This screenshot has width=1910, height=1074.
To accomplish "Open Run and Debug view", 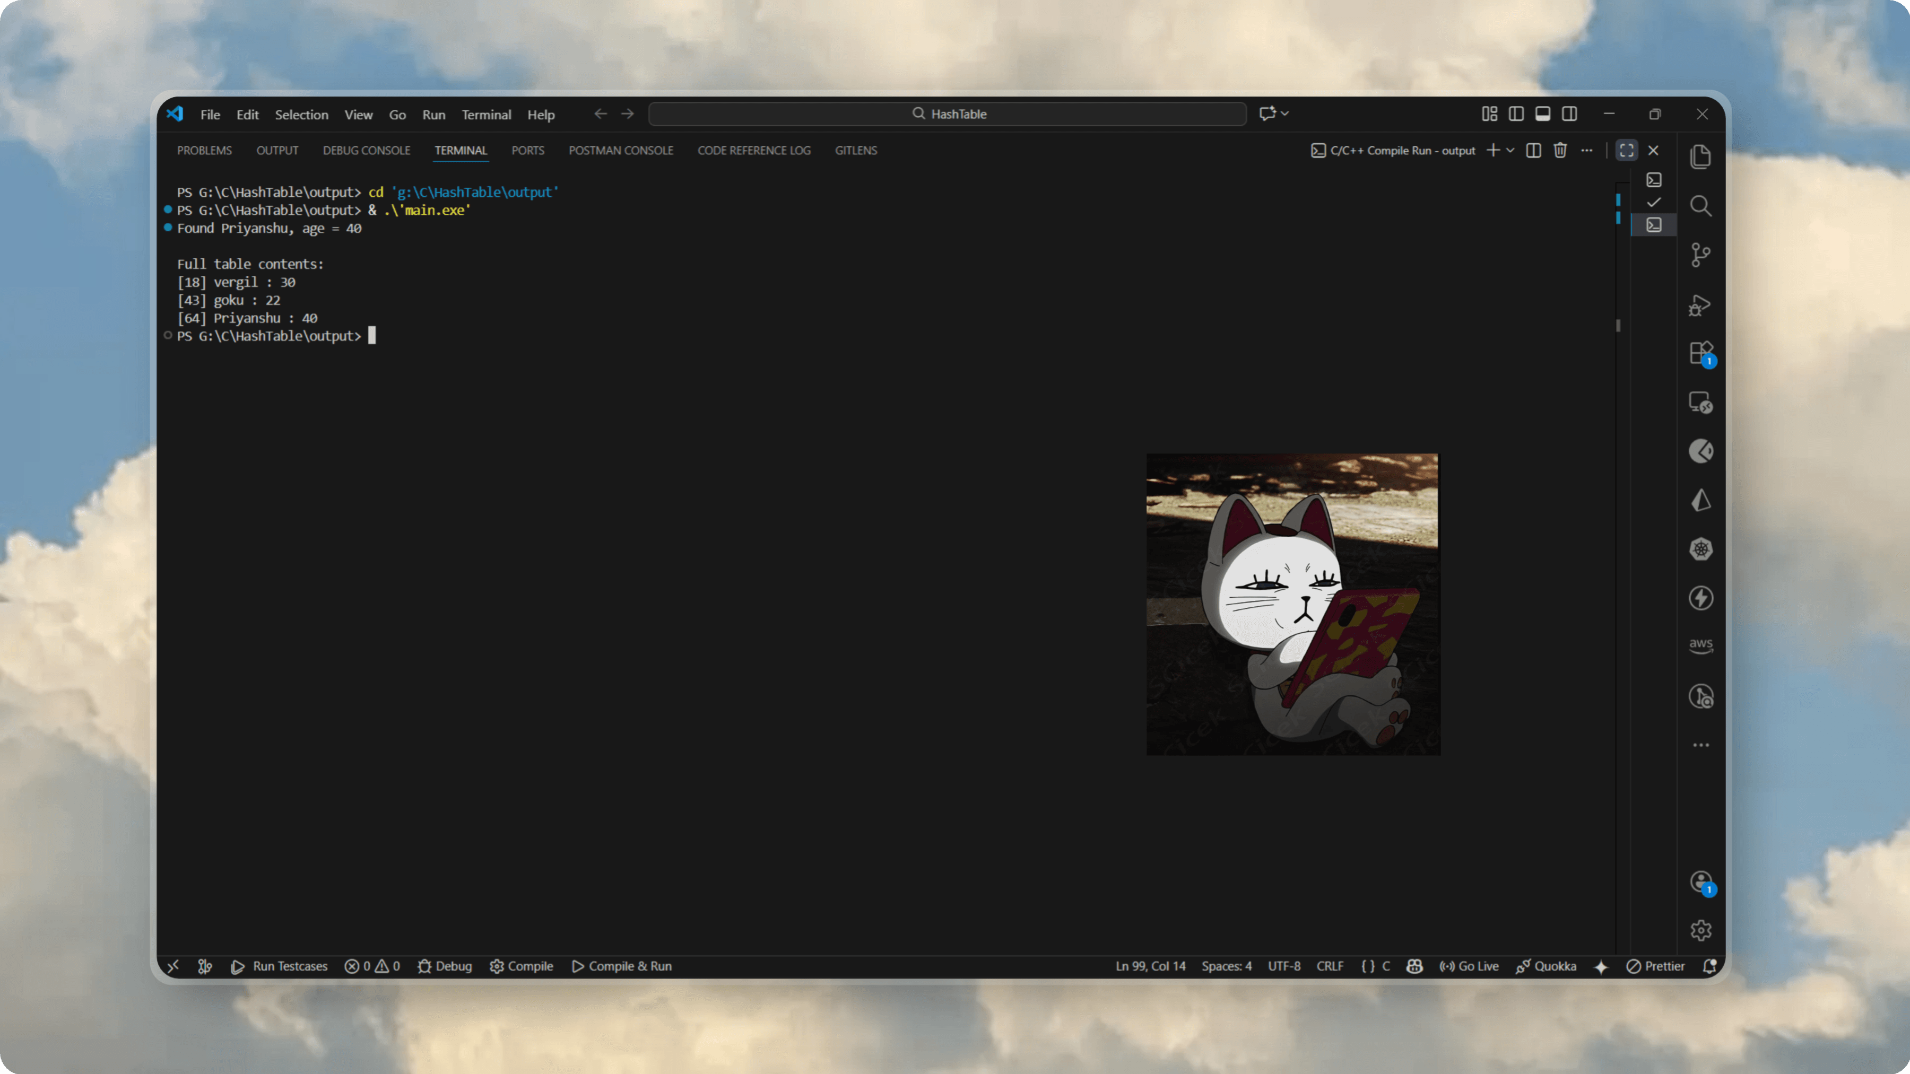I will click(x=1700, y=304).
